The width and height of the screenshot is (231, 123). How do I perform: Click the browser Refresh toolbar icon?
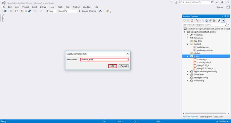(101, 11)
